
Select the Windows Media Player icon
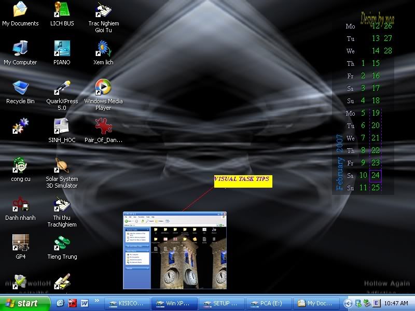pyautogui.click(x=103, y=88)
